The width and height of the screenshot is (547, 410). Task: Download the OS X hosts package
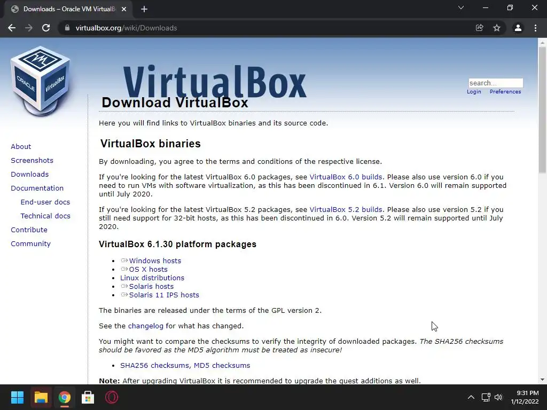click(149, 270)
